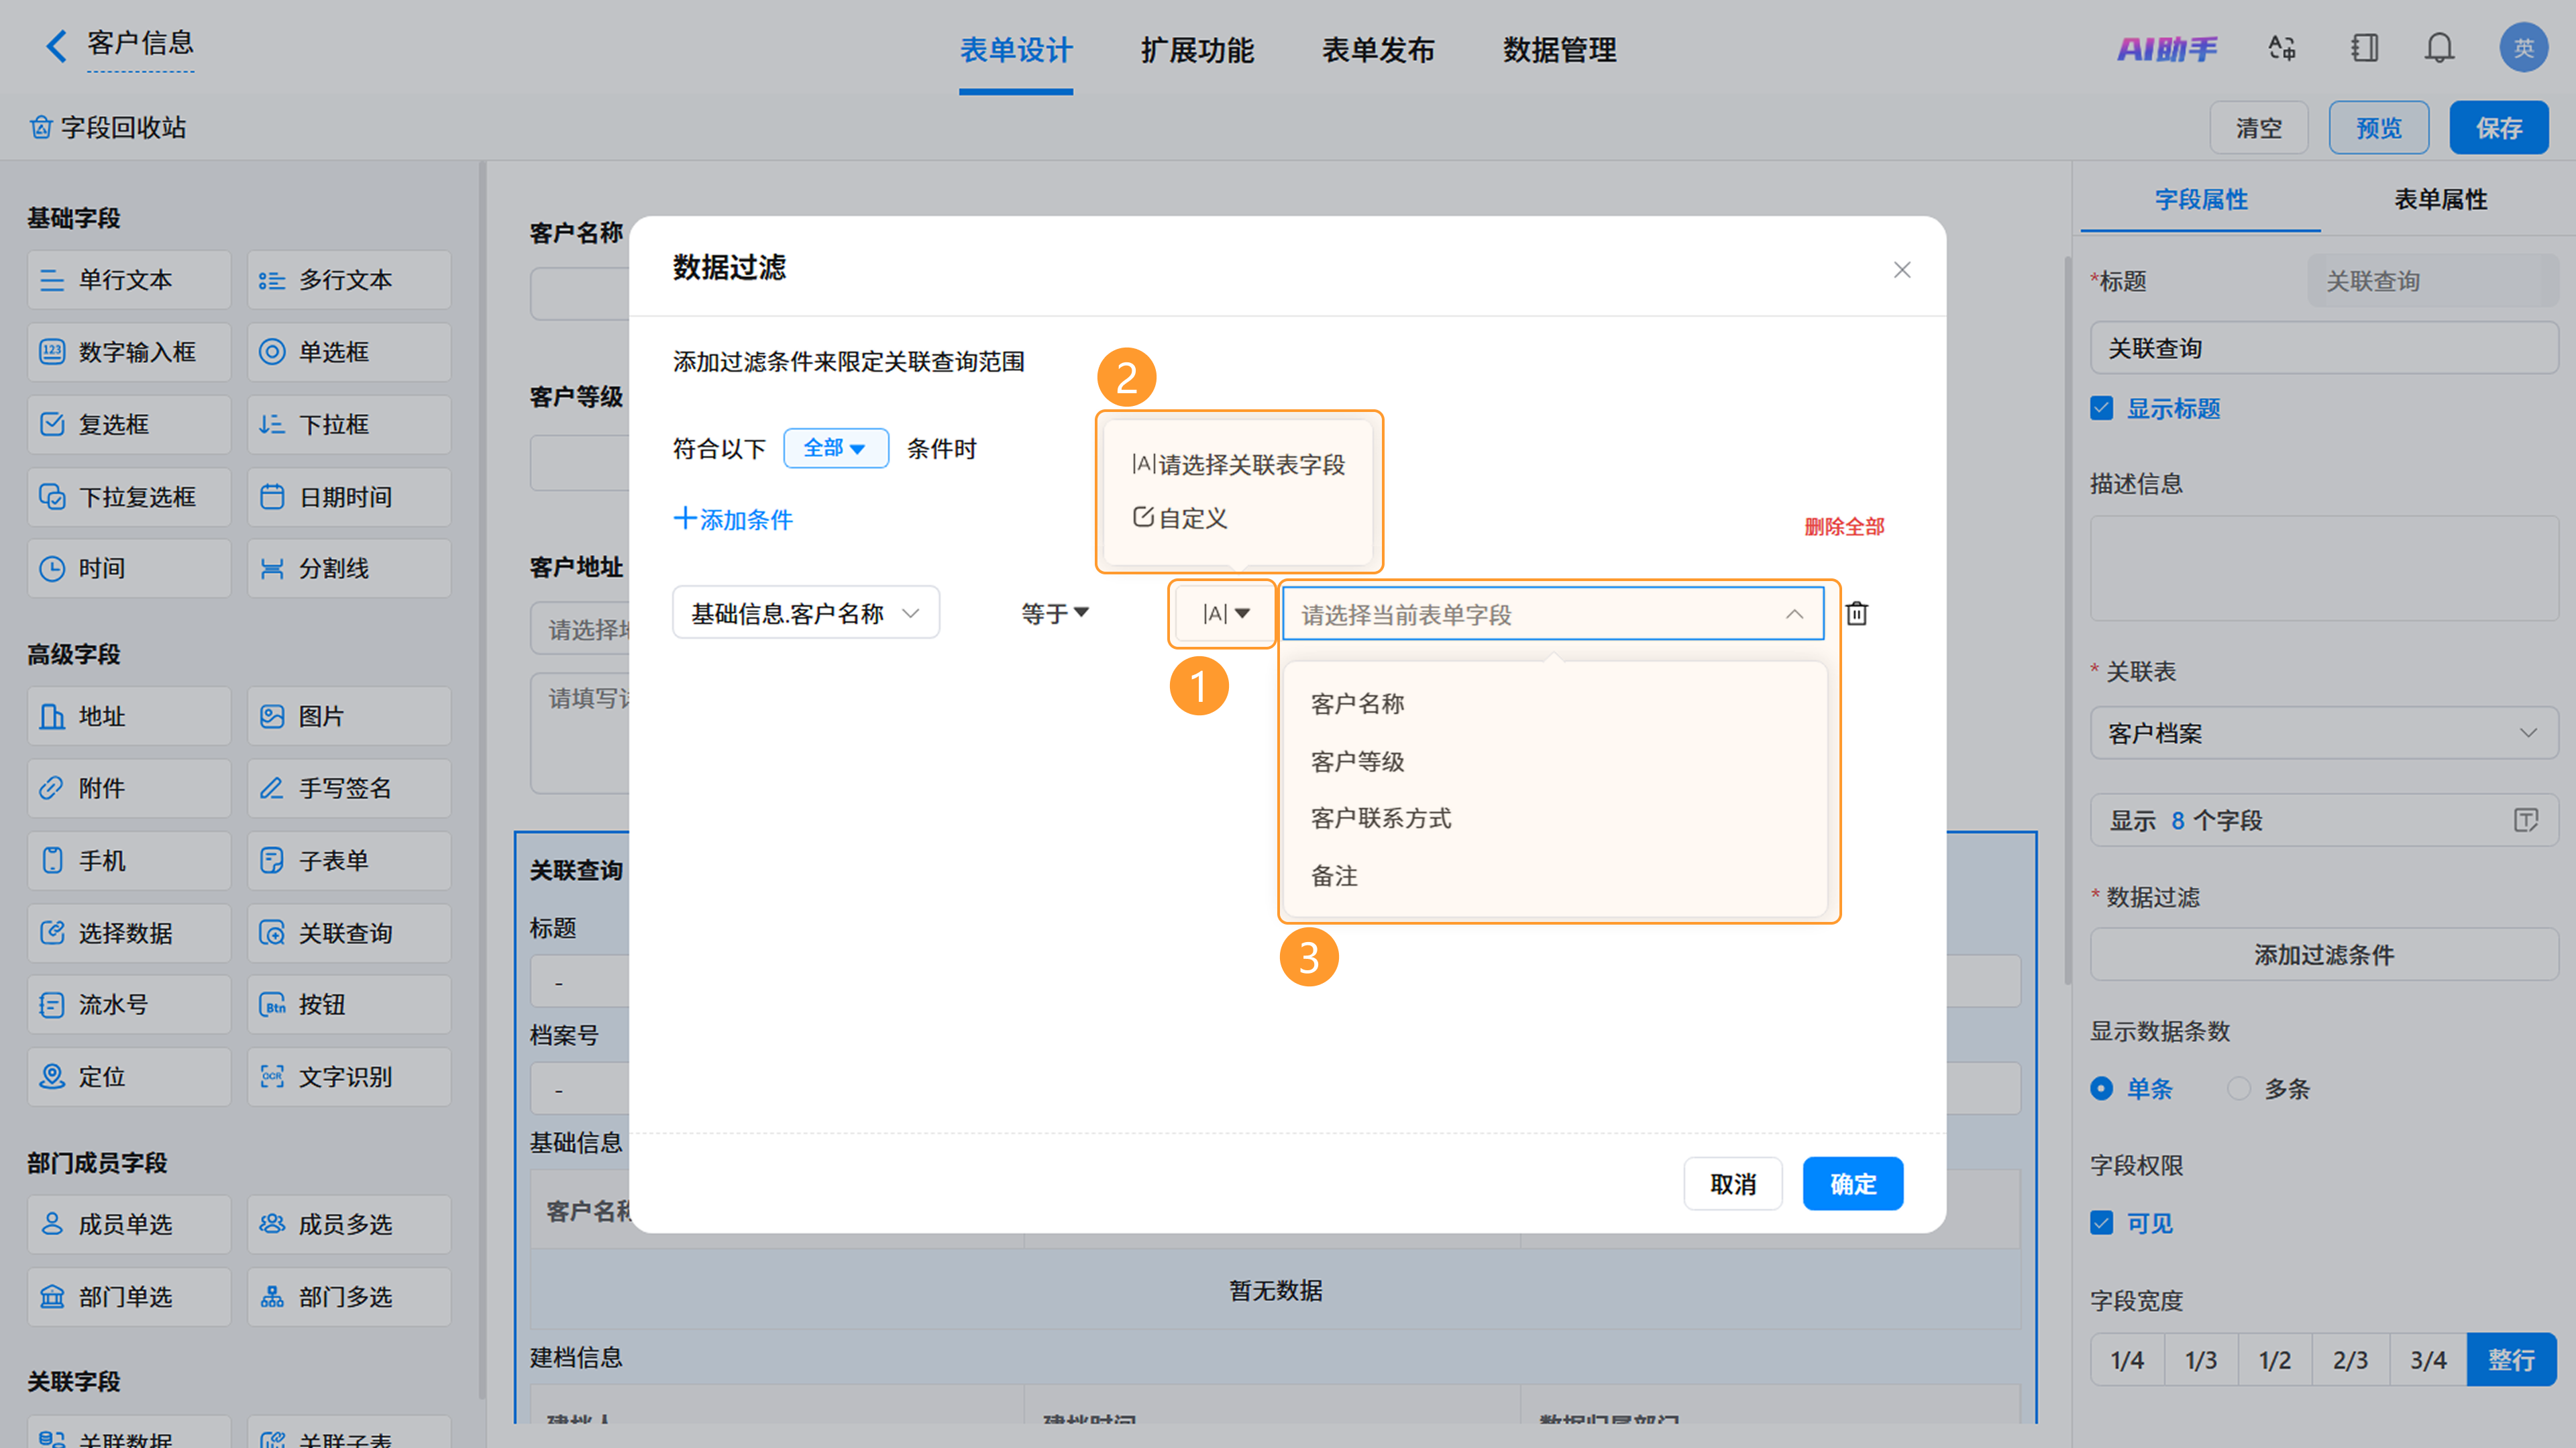
Task: Select the 单选框 field
Action: [349, 352]
